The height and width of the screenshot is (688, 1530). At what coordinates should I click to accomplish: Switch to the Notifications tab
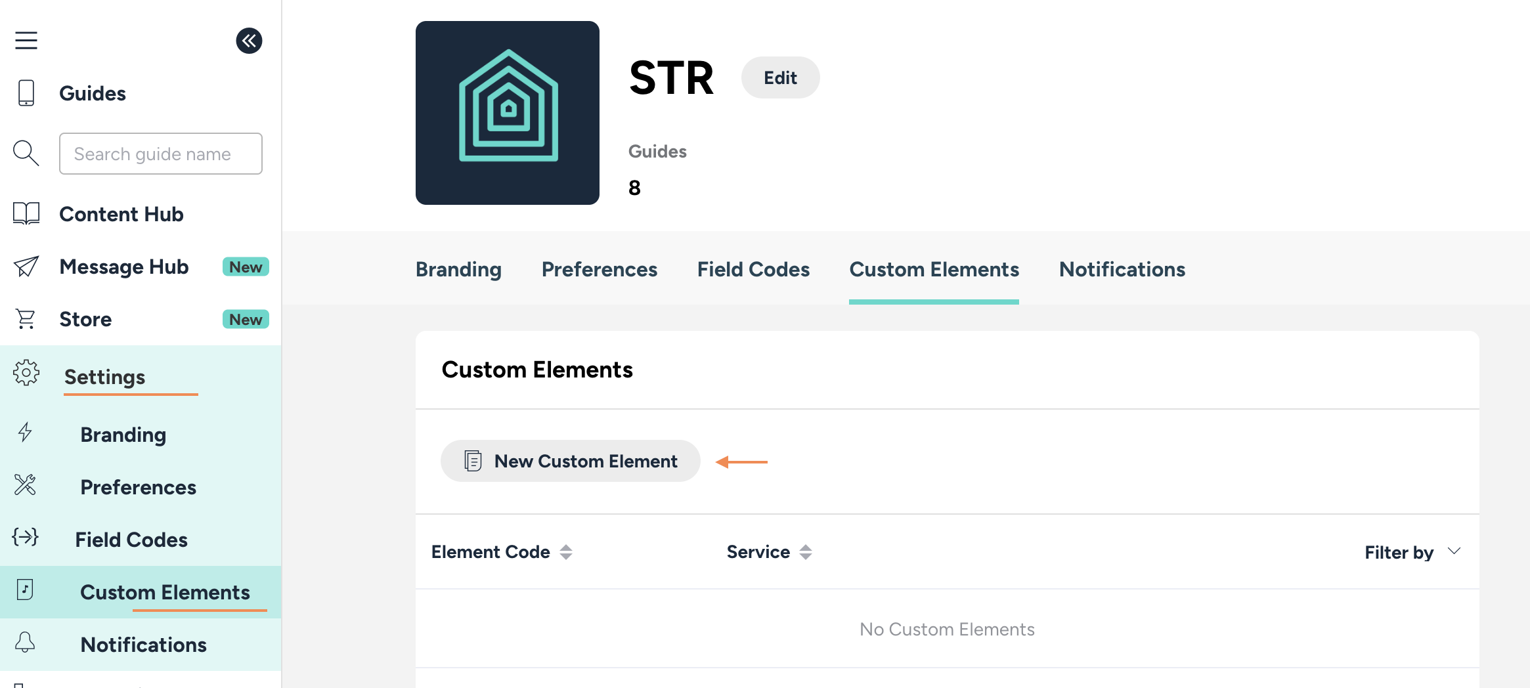coord(1122,269)
